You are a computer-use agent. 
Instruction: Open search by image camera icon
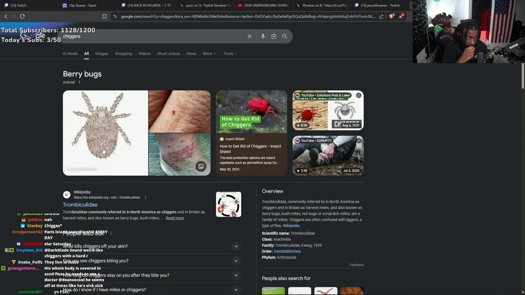tap(274, 36)
